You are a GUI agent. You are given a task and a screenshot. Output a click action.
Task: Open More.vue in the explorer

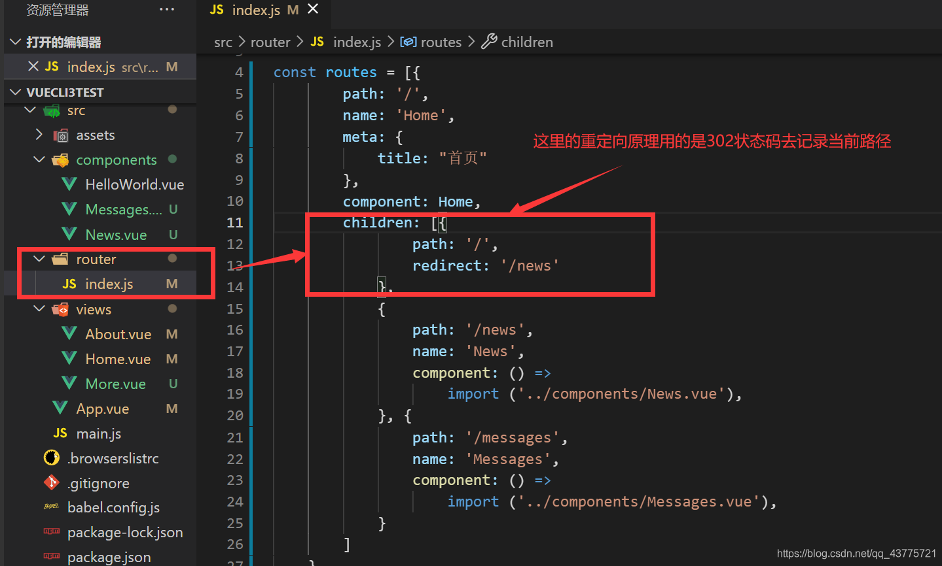[x=115, y=383]
